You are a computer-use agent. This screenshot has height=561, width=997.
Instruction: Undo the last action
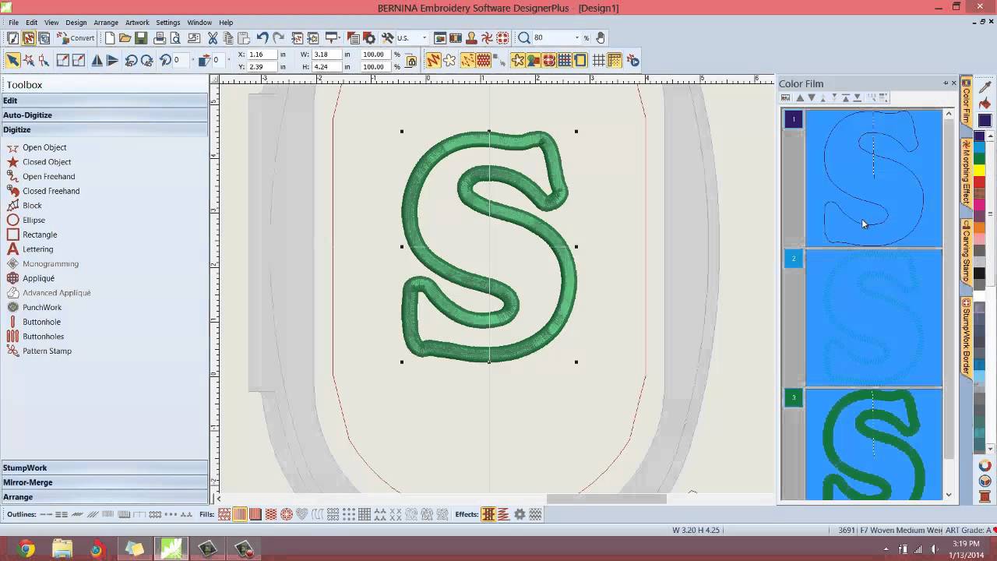point(262,38)
